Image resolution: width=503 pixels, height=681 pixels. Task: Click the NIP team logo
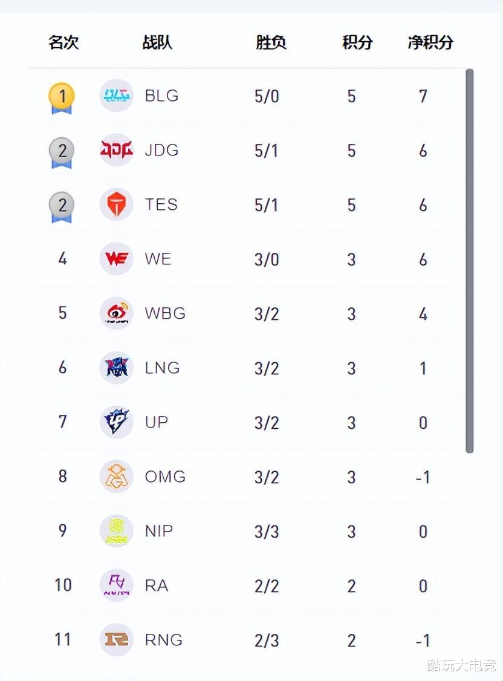click(x=116, y=531)
